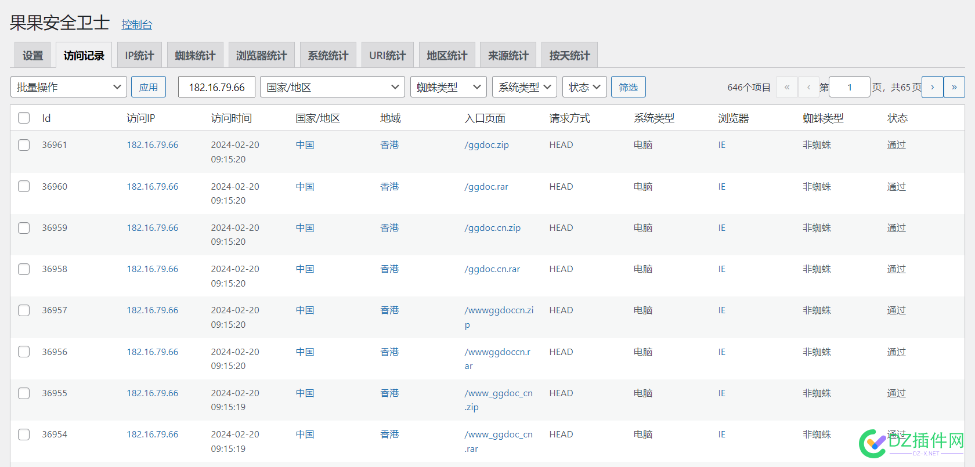Screen dimensions: 975x467
Task: Open the 地区统计 tab
Action: tap(447, 55)
